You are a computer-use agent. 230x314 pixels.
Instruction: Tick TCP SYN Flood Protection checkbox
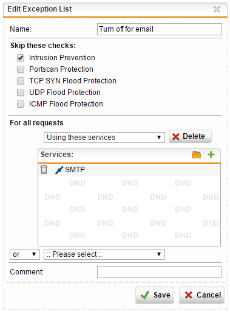[21, 81]
